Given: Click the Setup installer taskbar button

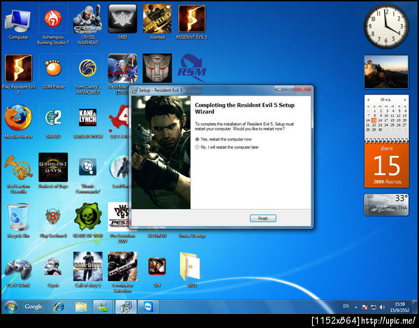Looking at the screenshot, I should pyautogui.click(x=126, y=306).
